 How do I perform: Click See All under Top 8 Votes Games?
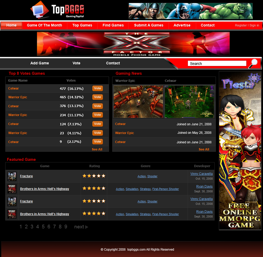(x=97, y=149)
